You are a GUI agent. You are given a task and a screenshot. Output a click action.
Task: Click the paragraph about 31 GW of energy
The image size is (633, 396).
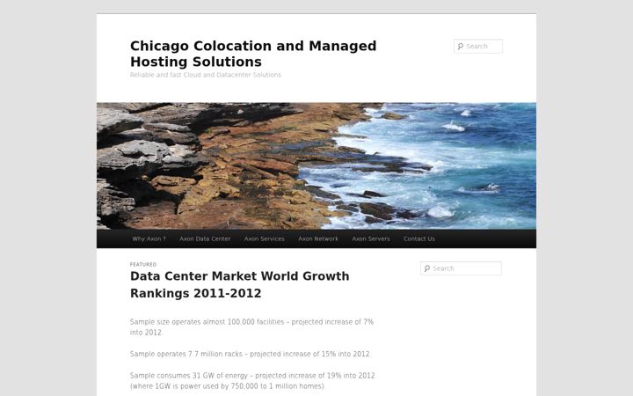pos(252,381)
